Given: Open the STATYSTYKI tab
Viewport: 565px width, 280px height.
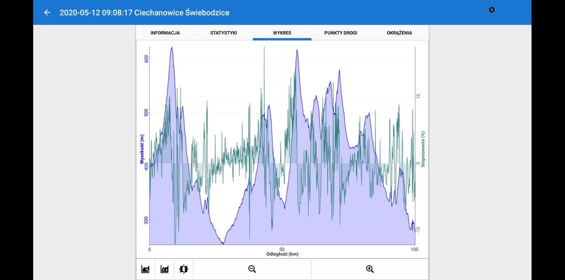Looking at the screenshot, I should point(223,33).
